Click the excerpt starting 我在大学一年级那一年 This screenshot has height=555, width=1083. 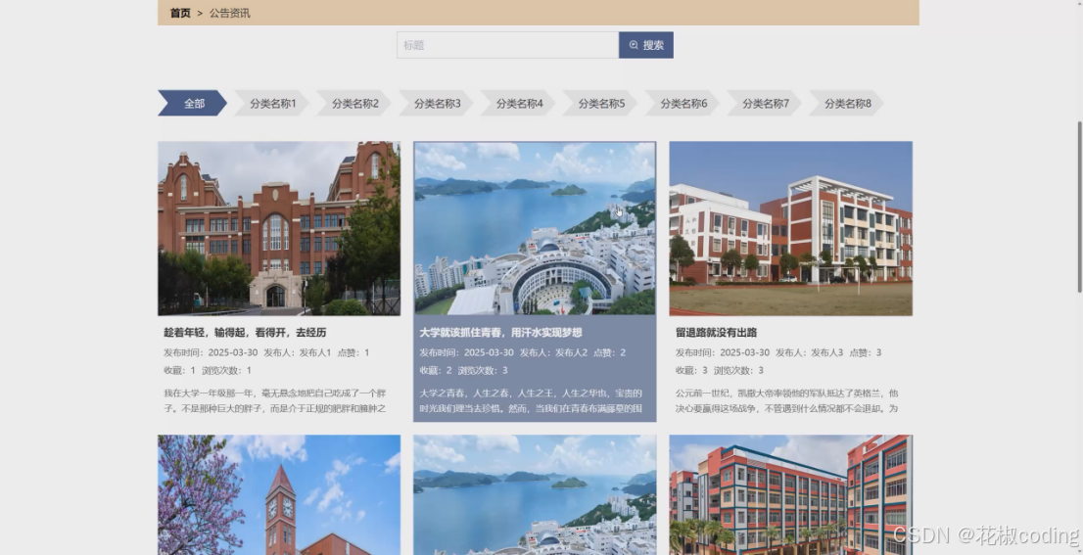point(275,400)
